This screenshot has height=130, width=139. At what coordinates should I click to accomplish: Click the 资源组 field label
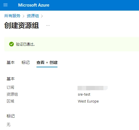tap(12, 94)
